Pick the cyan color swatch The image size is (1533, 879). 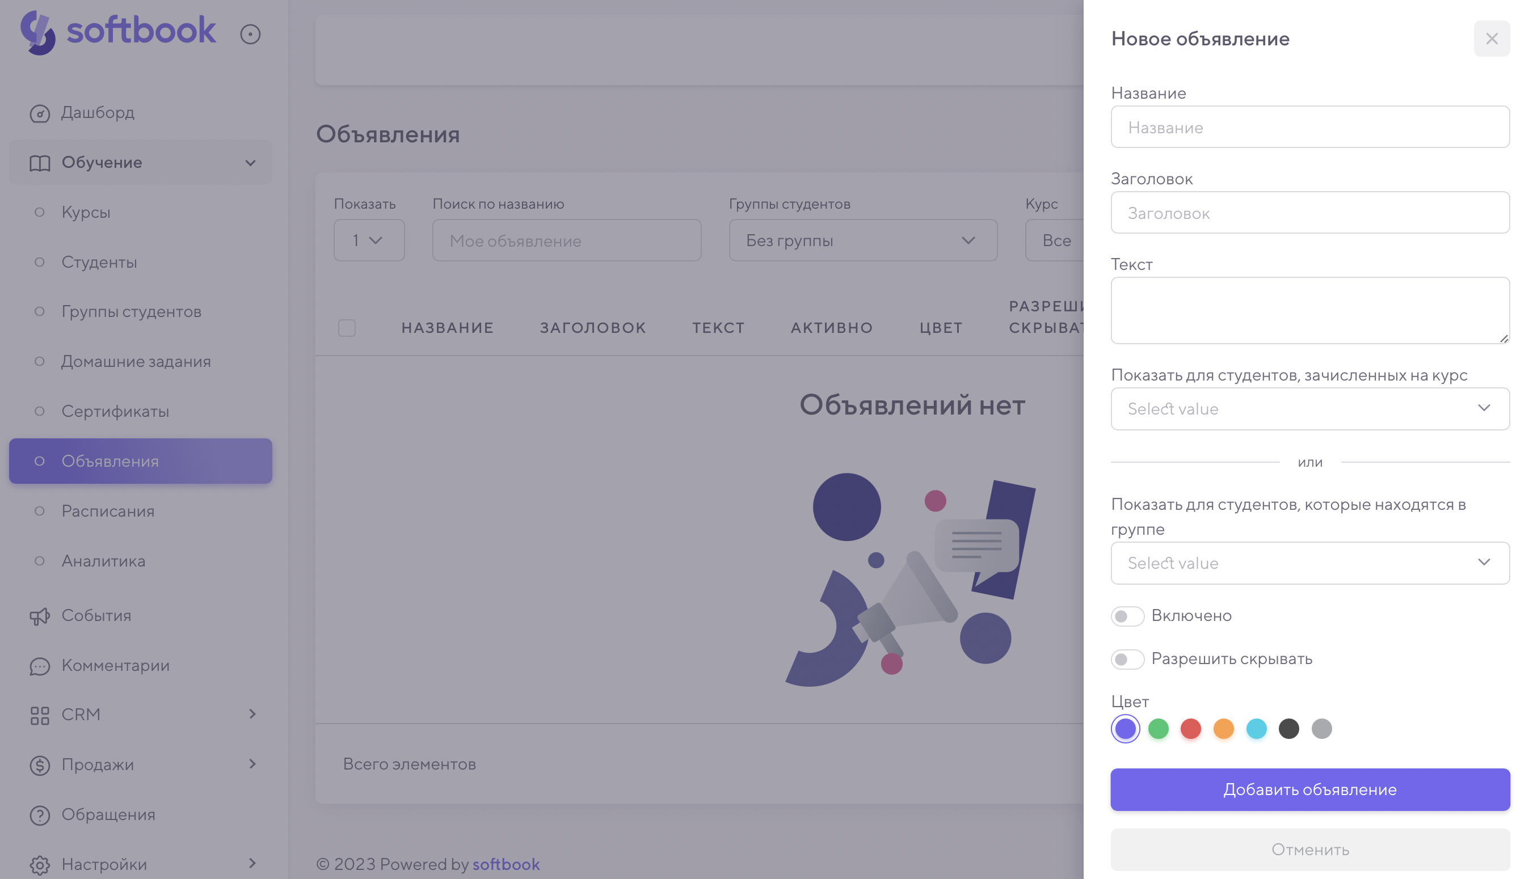[x=1256, y=729]
